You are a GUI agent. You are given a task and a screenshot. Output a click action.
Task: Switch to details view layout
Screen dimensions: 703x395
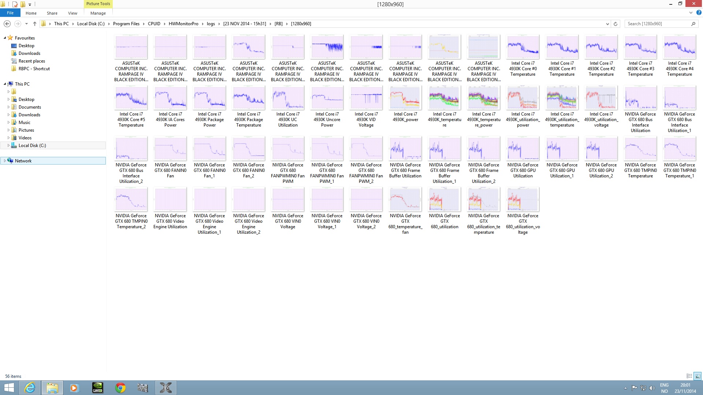689,376
